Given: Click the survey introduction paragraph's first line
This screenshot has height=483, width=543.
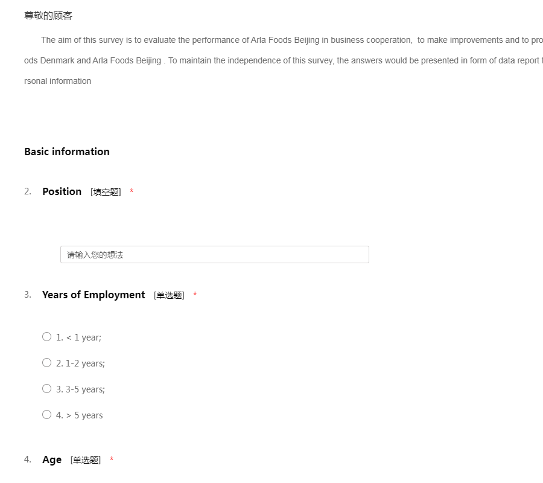Looking at the screenshot, I should [290, 40].
